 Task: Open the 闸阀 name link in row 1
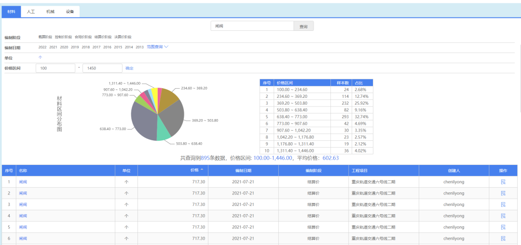click(23, 182)
